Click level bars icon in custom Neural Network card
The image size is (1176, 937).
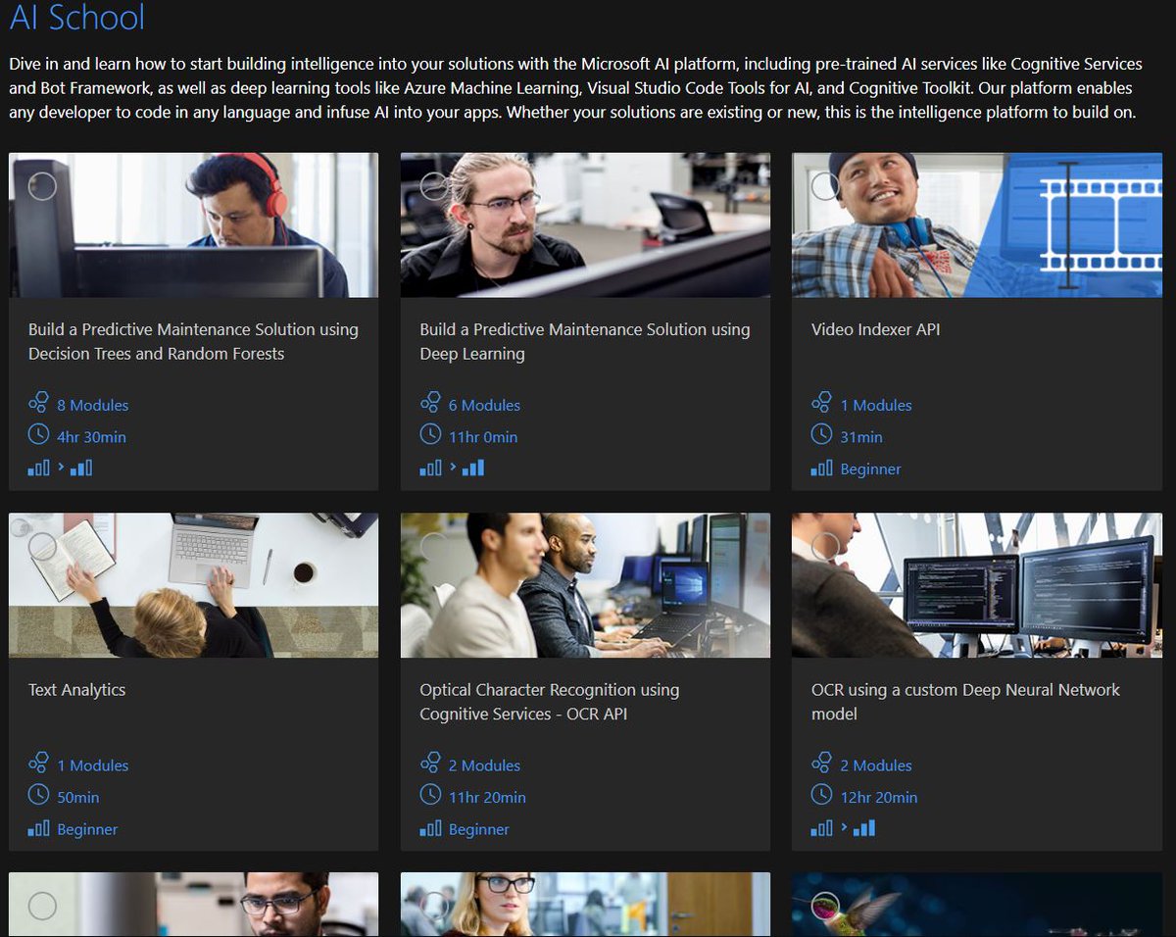click(821, 829)
